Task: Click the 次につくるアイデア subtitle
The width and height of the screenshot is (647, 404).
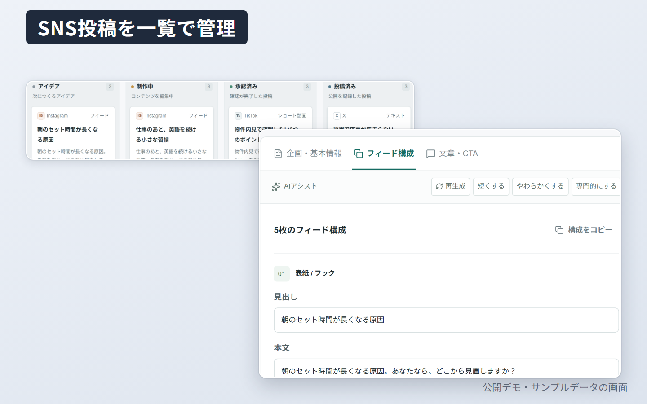Action: (53, 96)
